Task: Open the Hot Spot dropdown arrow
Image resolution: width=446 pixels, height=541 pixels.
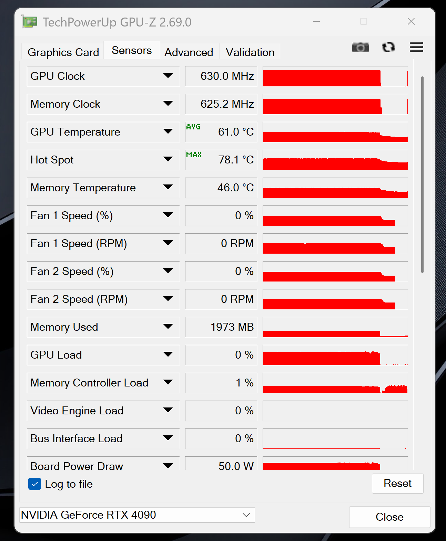Action: pyautogui.click(x=168, y=159)
